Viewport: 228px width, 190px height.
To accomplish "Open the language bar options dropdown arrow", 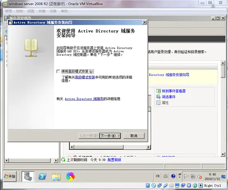I will (179, 177).
